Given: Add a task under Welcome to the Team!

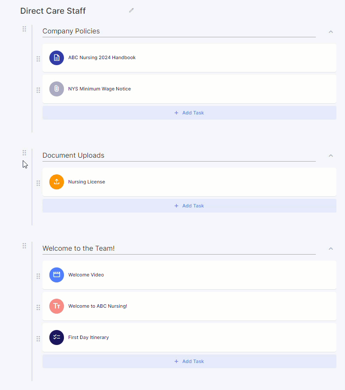Looking at the screenshot, I should (189, 361).
